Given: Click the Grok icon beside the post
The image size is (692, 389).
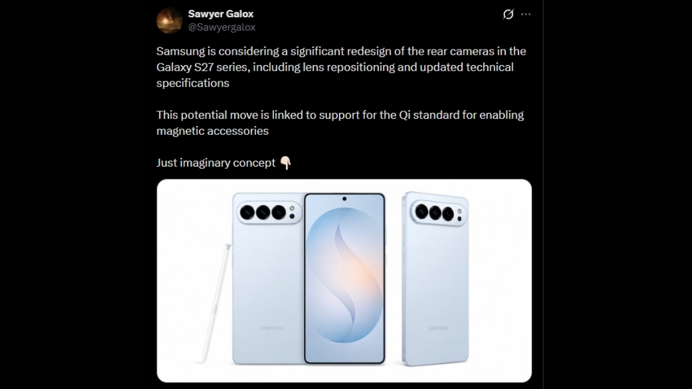Looking at the screenshot, I should point(508,14).
